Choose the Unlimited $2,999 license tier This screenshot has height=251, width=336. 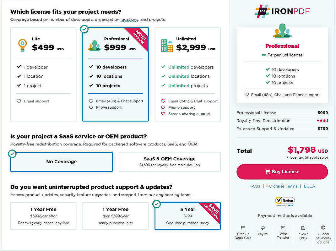(187, 74)
